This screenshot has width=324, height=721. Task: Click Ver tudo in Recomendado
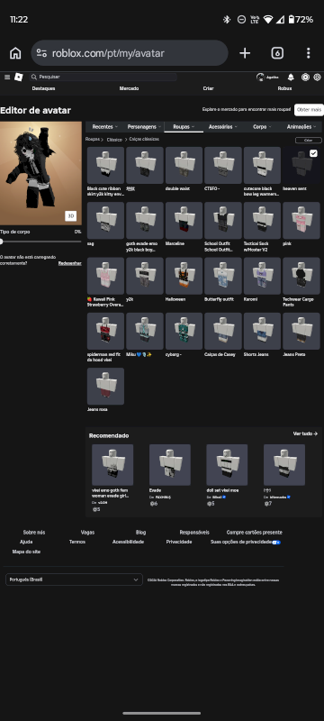coord(306,434)
